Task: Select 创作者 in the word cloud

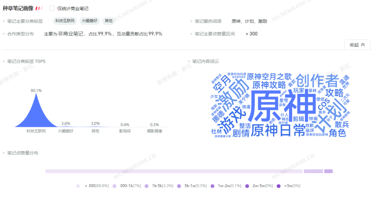Action: tap(317, 80)
